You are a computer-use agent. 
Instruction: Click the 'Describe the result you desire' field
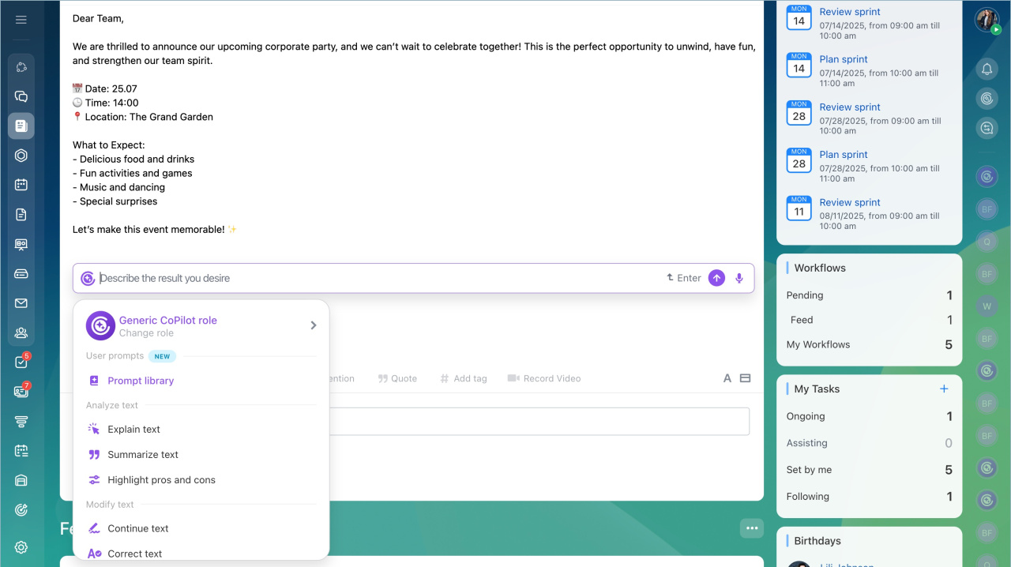pos(379,278)
